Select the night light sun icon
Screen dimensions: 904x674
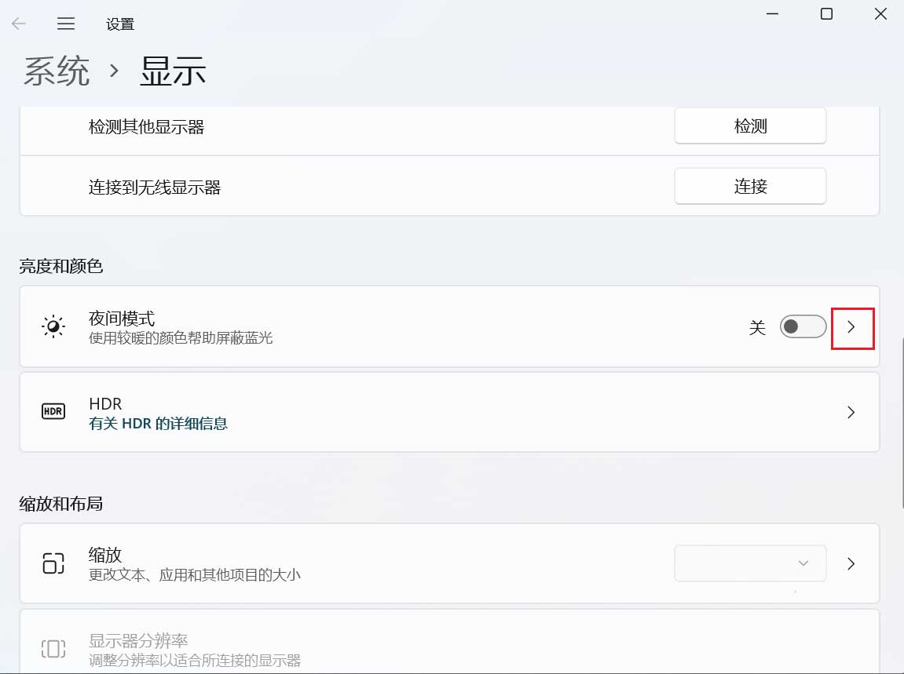pyautogui.click(x=53, y=326)
